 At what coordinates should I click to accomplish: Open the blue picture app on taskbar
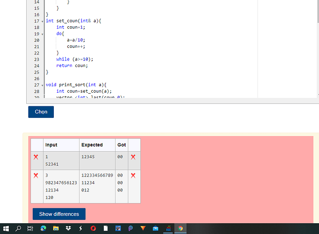click(118, 228)
